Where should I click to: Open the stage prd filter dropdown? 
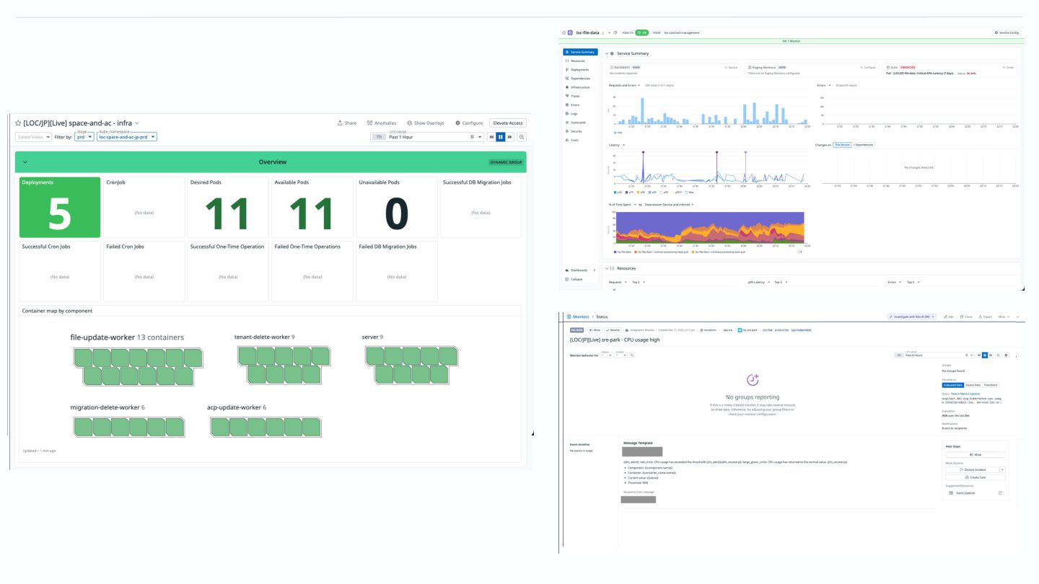click(84, 136)
